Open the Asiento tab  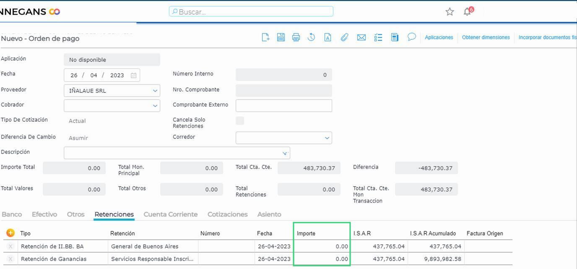pos(269,214)
